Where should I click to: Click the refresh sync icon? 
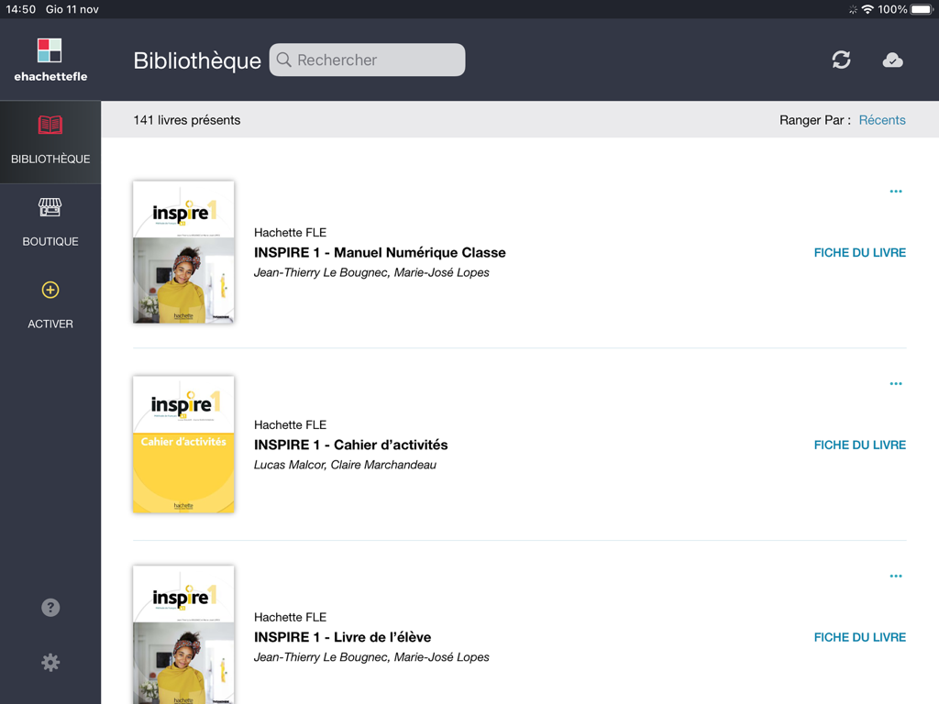[841, 60]
